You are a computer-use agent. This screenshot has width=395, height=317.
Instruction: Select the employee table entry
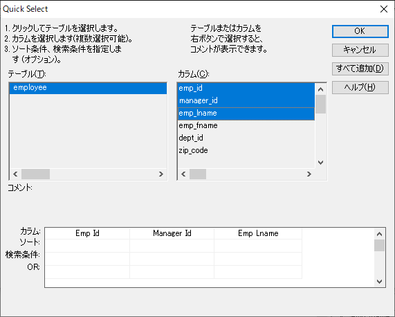click(x=88, y=88)
